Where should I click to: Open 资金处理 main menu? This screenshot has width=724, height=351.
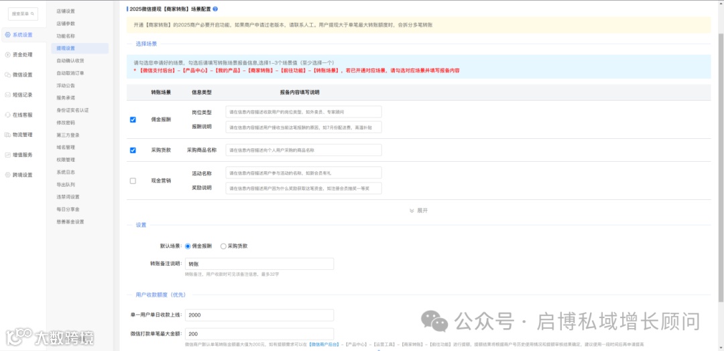click(23, 54)
